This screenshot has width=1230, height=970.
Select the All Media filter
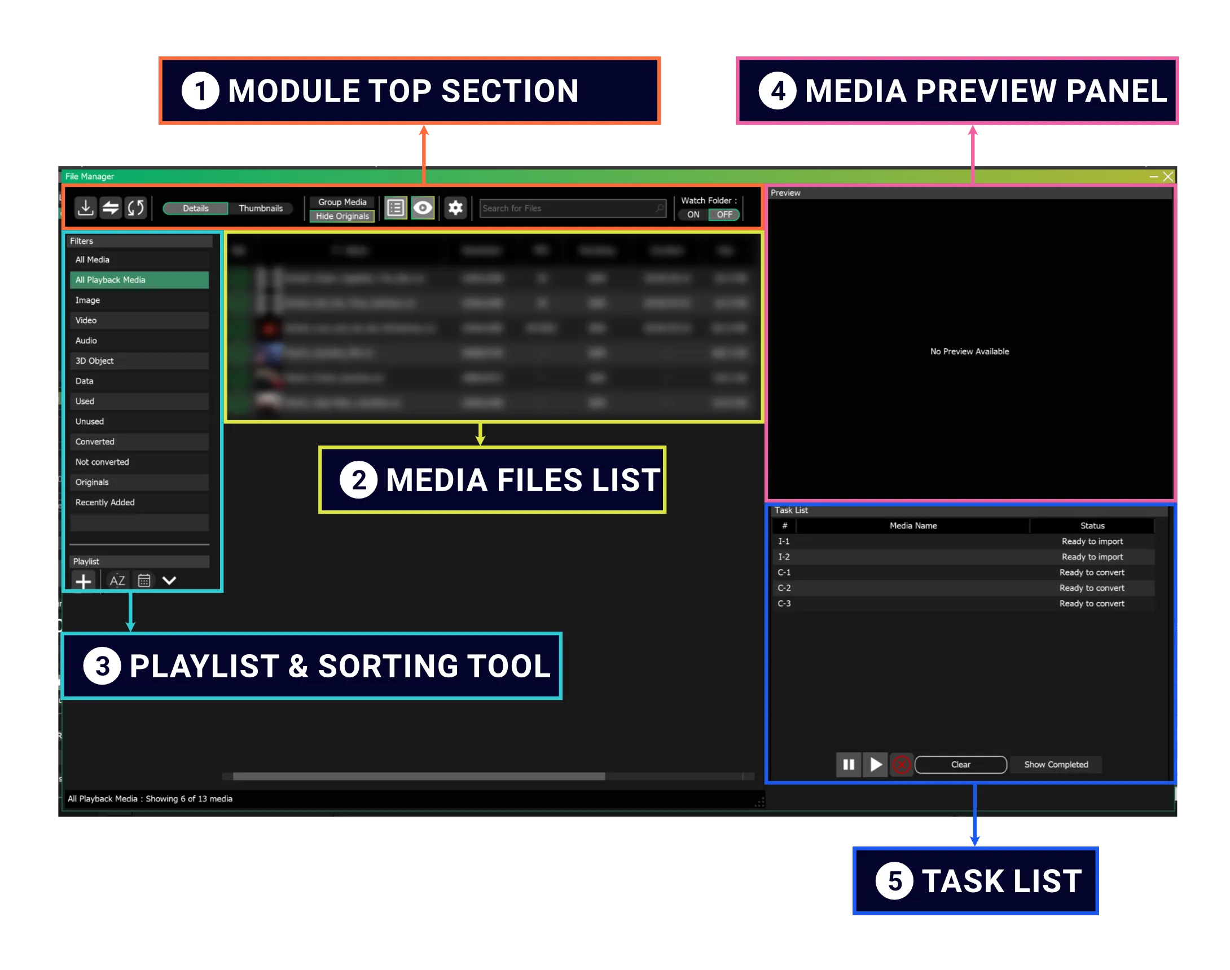point(139,260)
